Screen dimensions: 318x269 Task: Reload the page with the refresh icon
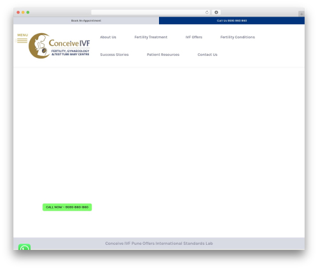(207, 13)
